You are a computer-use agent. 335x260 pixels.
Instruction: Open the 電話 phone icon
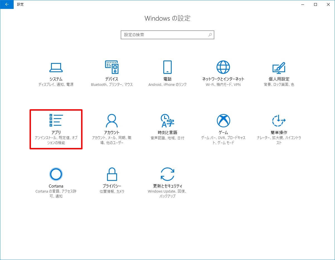pyautogui.click(x=167, y=67)
